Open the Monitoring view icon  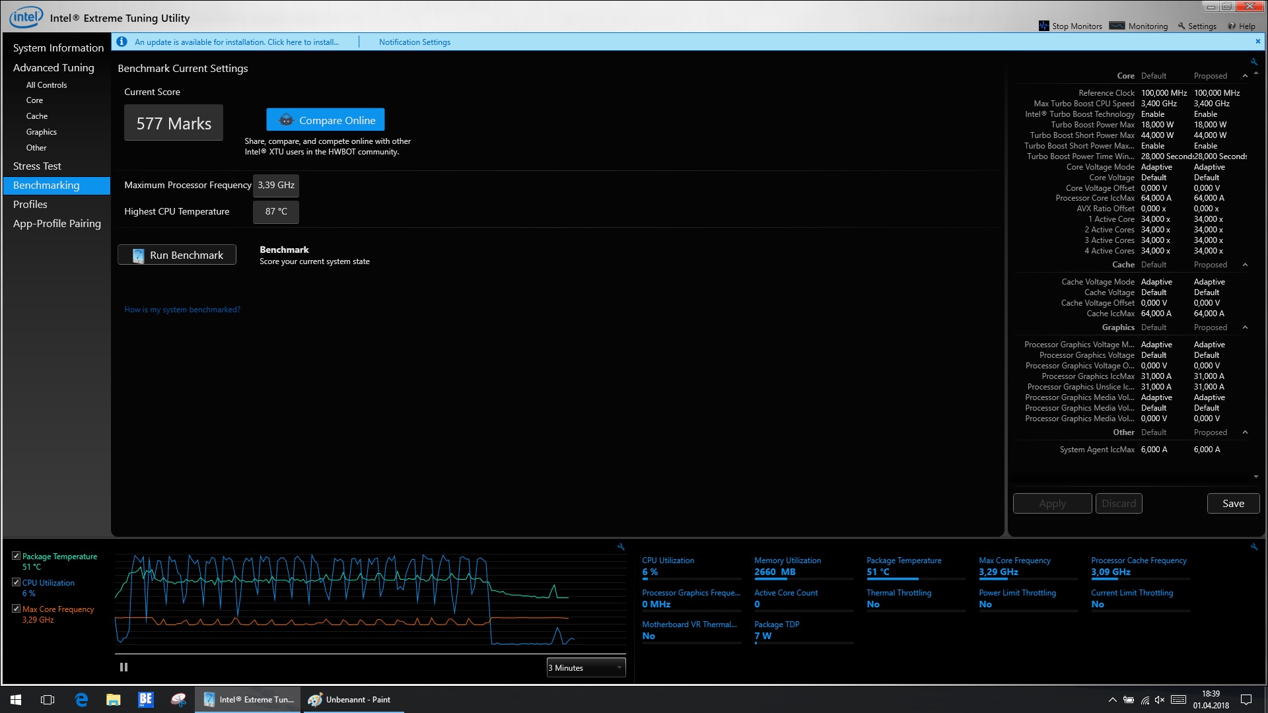click(1117, 26)
